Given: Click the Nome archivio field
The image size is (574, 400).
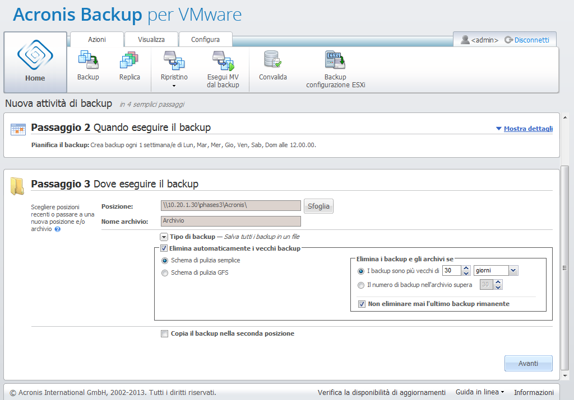Looking at the screenshot, I should [230, 221].
